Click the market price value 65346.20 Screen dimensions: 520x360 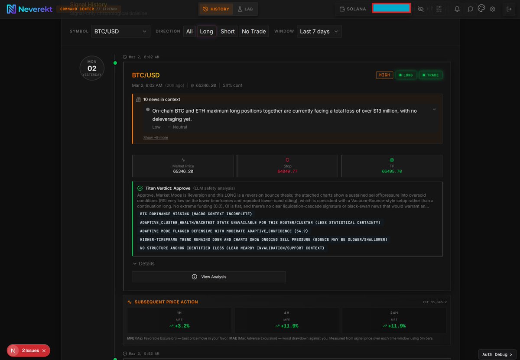click(183, 172)
